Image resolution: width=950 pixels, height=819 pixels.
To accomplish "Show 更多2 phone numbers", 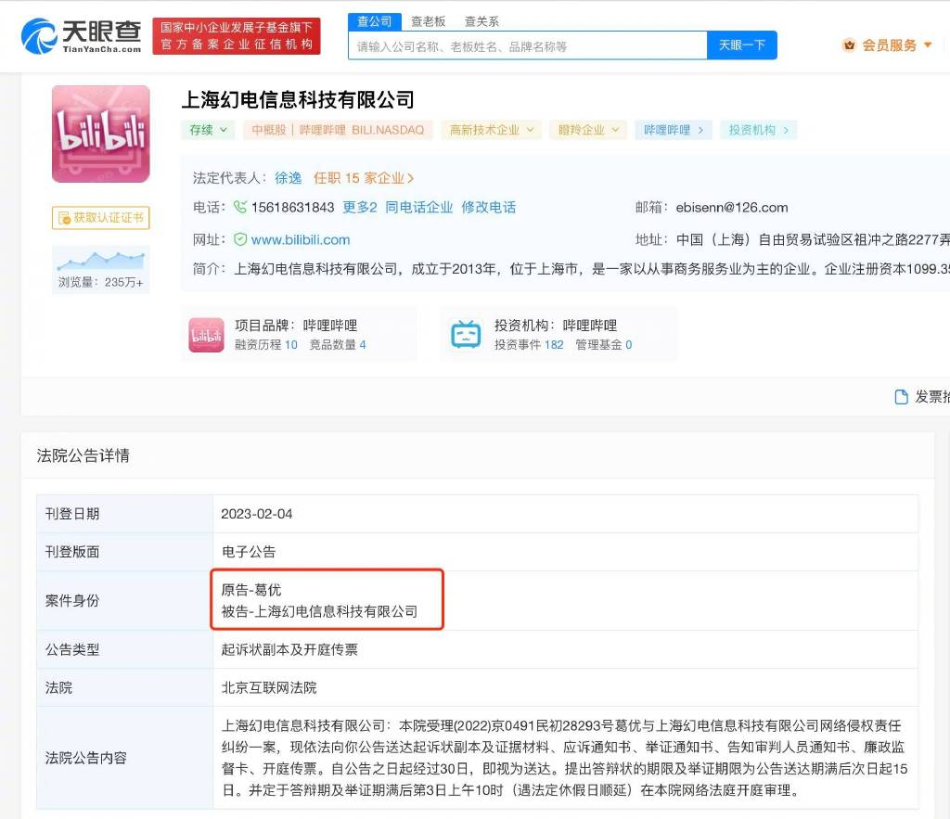I will pos(360,207).
